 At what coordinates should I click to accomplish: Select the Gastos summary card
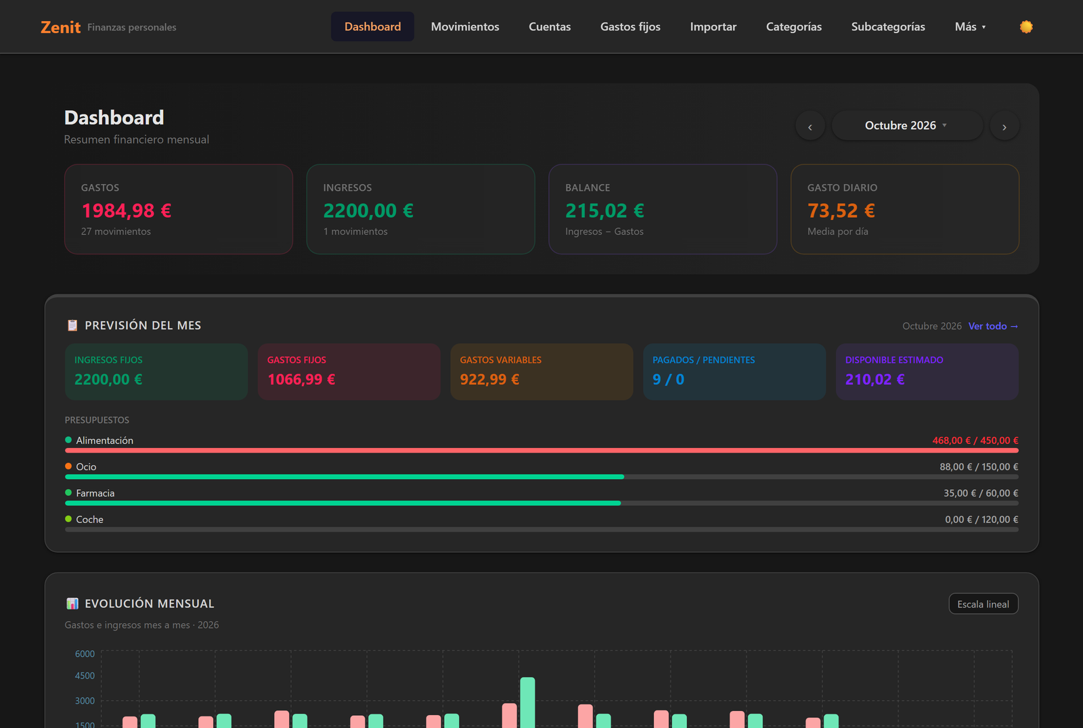tap(179, 209)
